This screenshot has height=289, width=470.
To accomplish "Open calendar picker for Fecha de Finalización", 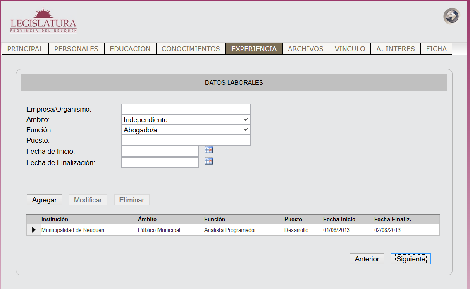I will (x=209, y=161).
